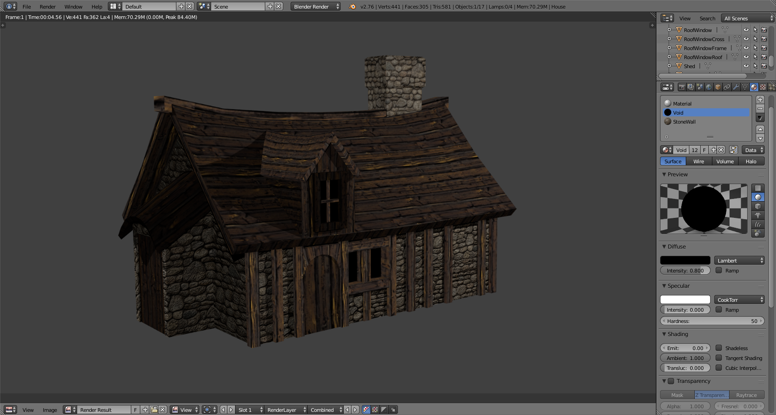Toggle material node tree usage icon

(x=734, y=150)
